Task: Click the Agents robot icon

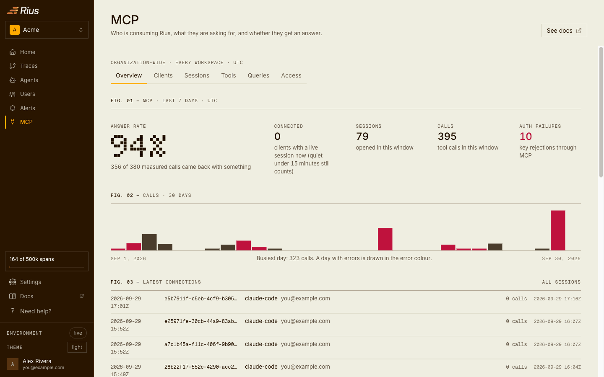Action: [x=13, y=80]
